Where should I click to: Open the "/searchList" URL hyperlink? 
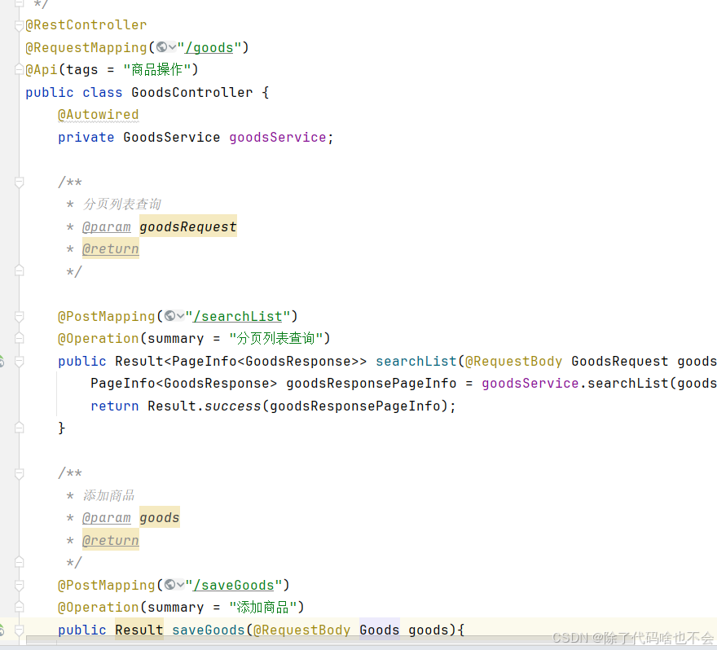coord(238,316)
